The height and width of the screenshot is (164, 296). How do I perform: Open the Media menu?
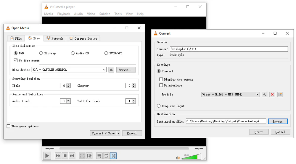(49, 14)
